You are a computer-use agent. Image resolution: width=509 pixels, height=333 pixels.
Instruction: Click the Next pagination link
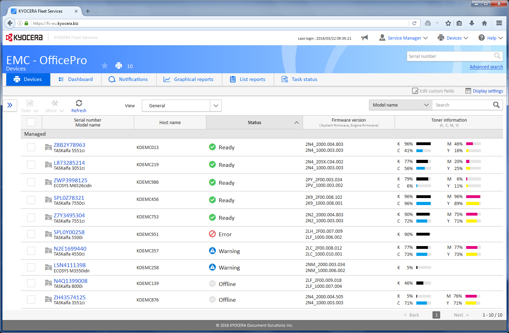tap(461, 315)
